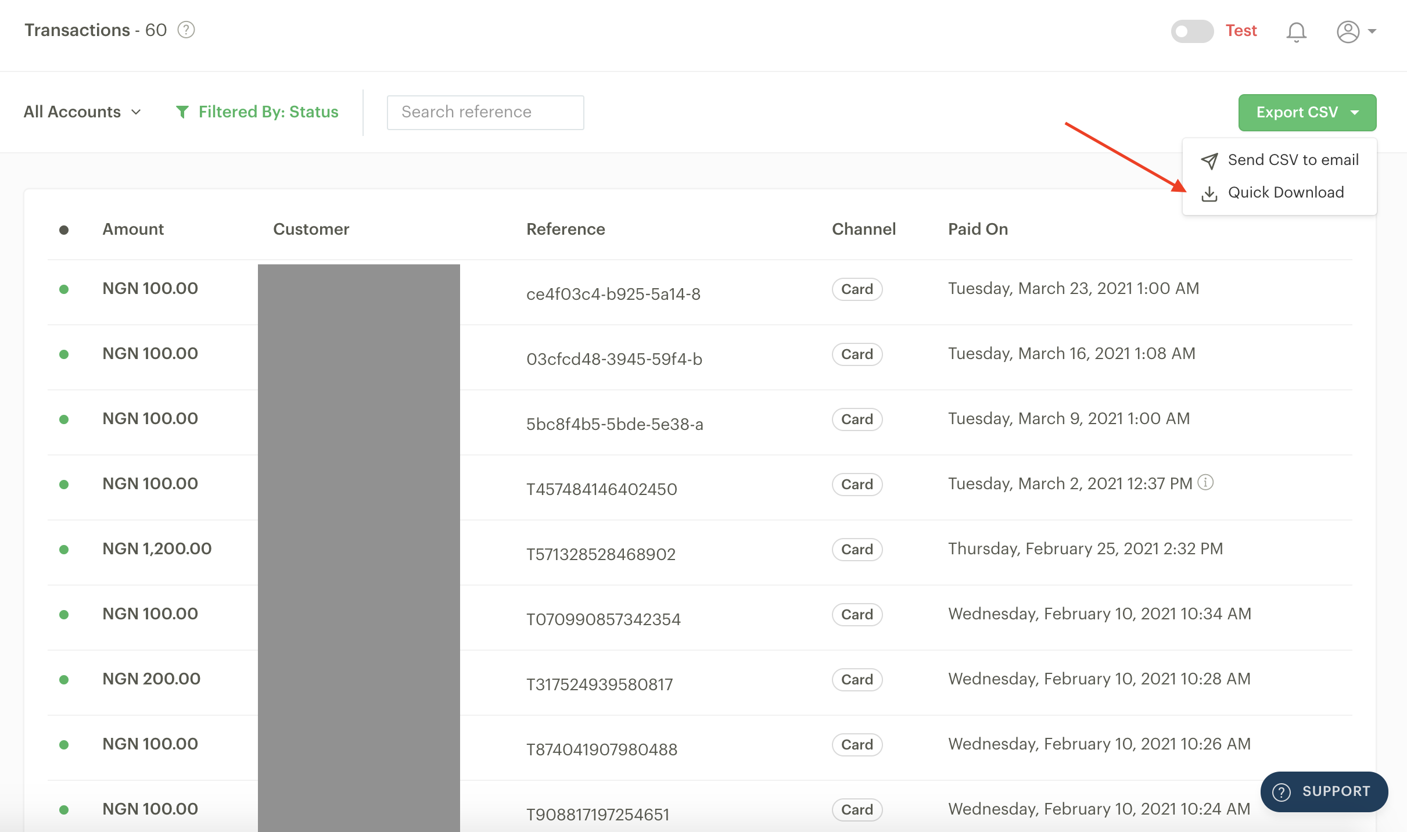Image resolution: width=1407 pixels, height=832 pixels.
Task: Click Card badge on March 16 row
Action: click(x=857, y=354)
